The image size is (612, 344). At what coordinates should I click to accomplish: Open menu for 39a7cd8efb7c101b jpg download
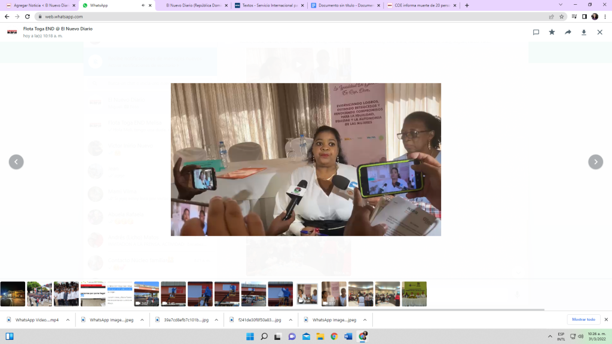pos(216,320)
